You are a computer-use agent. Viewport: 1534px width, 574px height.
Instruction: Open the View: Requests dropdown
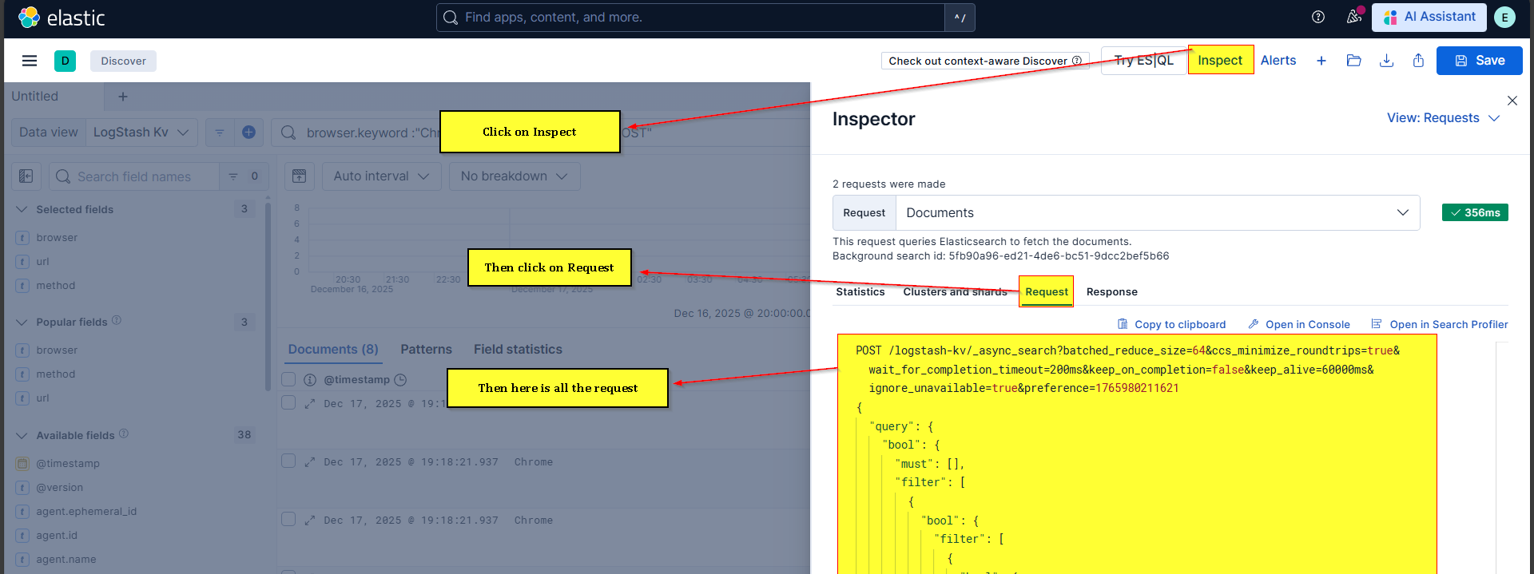click(x=1443, y=118)
